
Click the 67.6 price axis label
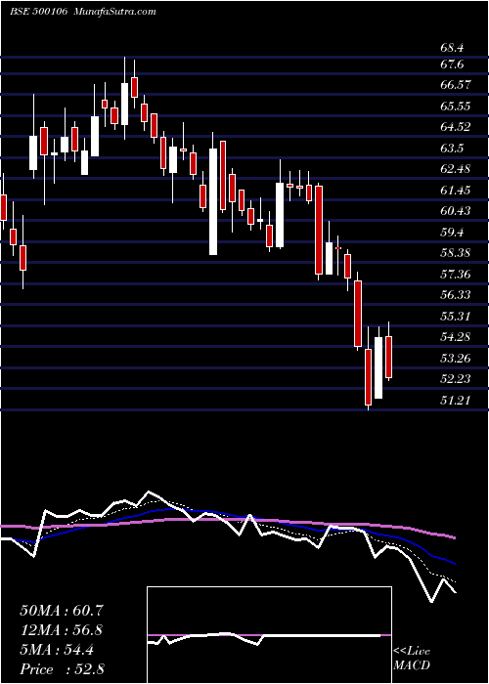[x=452, y=64]
